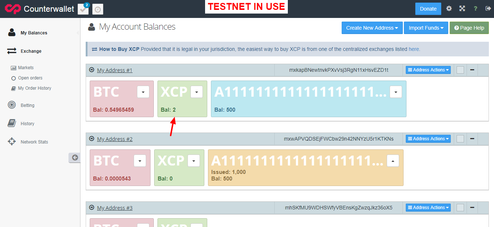Open Create New Address dropdown
The height and width of the screenshot is (227, 494).
(x=372, y=28)
